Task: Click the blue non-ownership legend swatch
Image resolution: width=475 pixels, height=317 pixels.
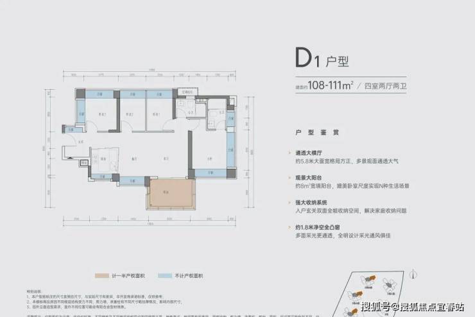Action: 165,276
